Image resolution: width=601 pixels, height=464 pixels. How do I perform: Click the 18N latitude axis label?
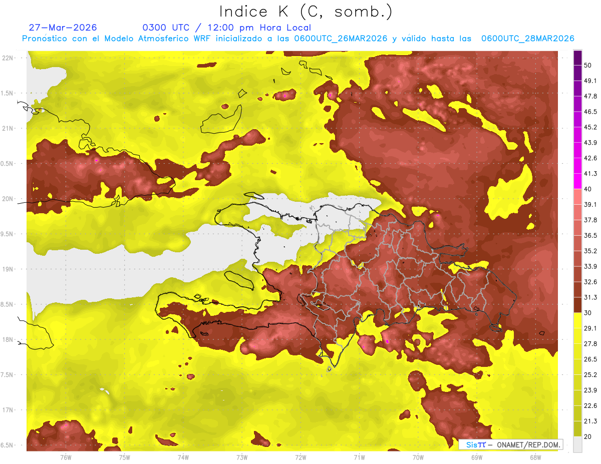tap(8, 339)
